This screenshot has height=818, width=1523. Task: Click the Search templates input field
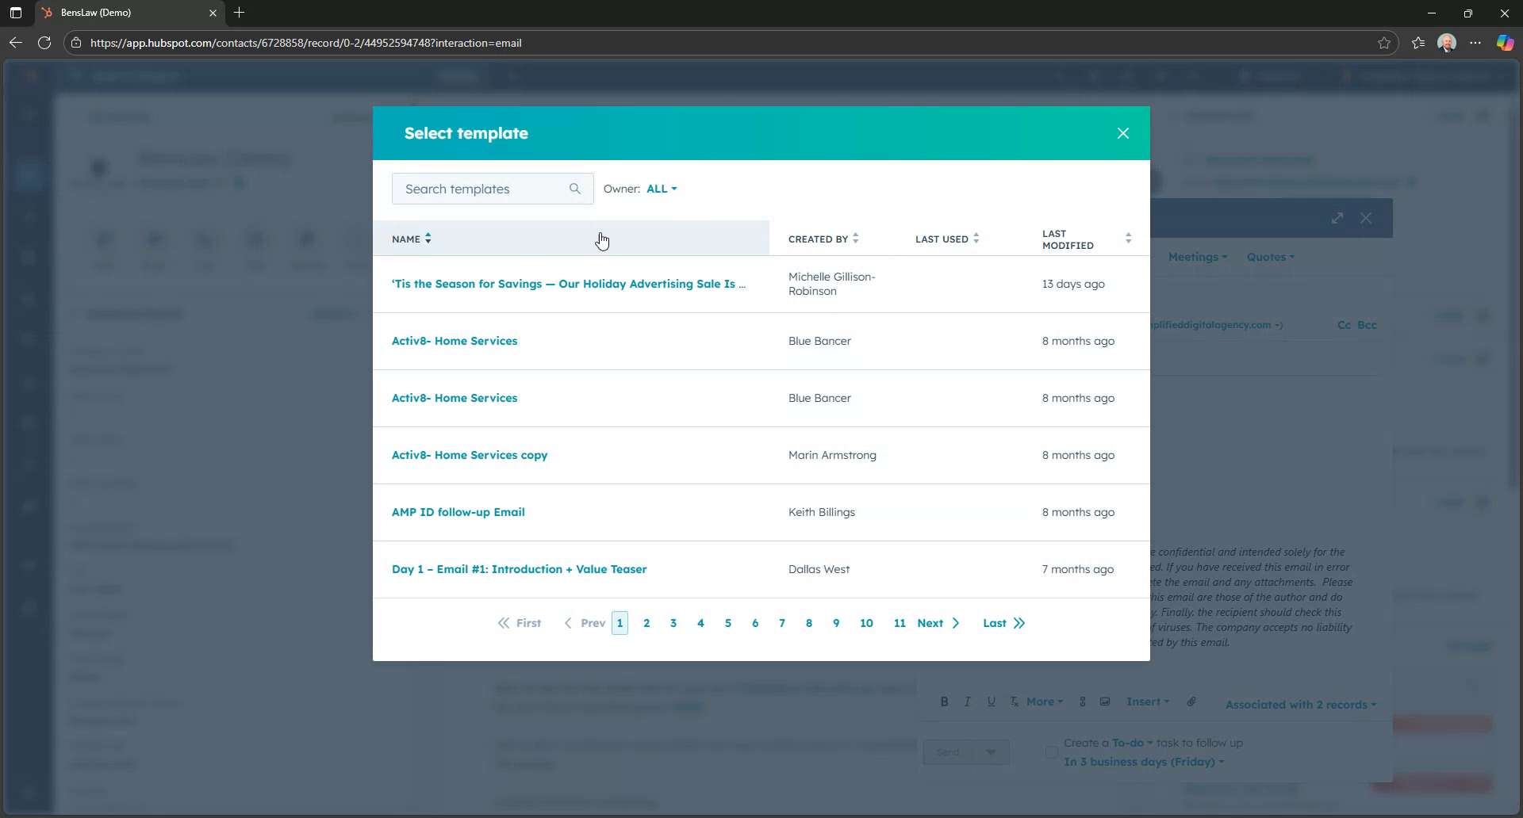coord(476,189)
